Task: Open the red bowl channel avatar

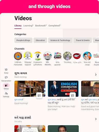Action: (77, 56)
